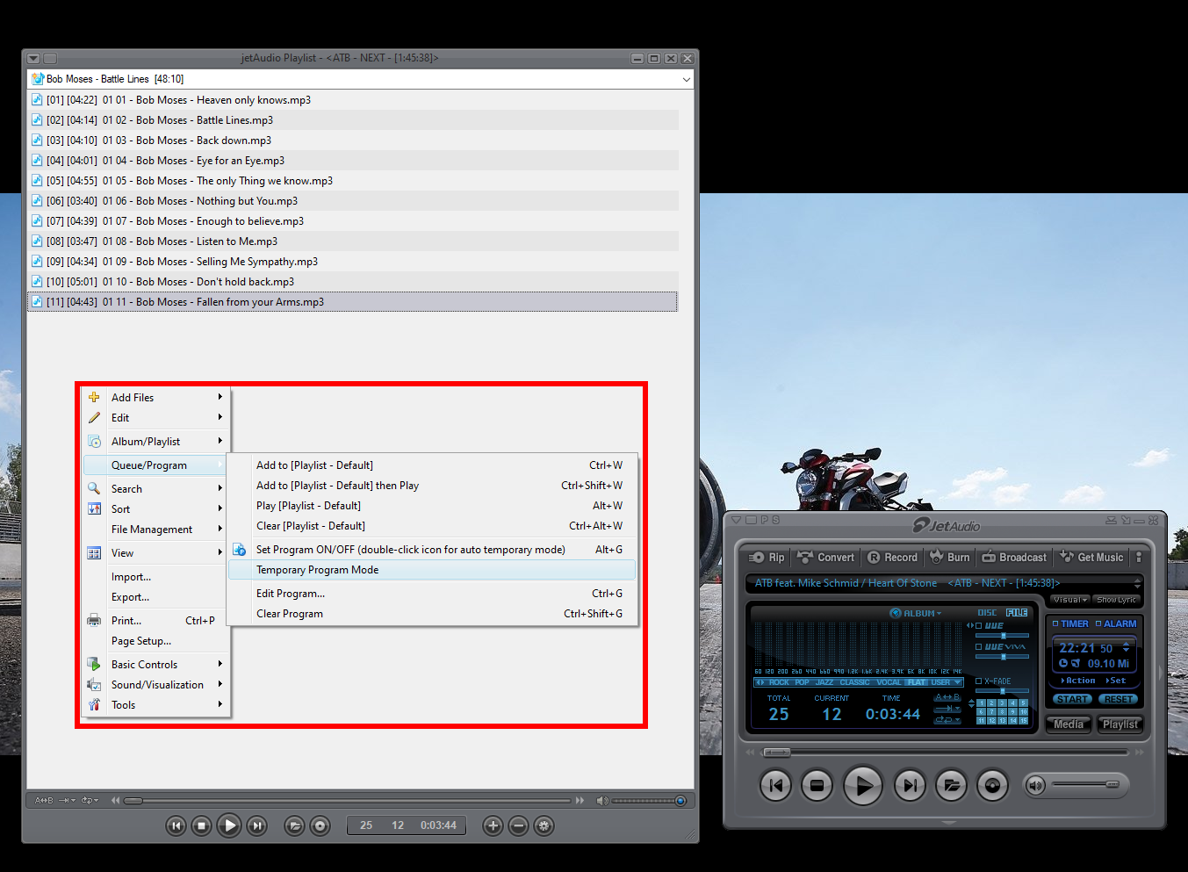Open the Visual dropdown
Viewport: 1188px width, 872px height.
click(x=1070, y=600)
